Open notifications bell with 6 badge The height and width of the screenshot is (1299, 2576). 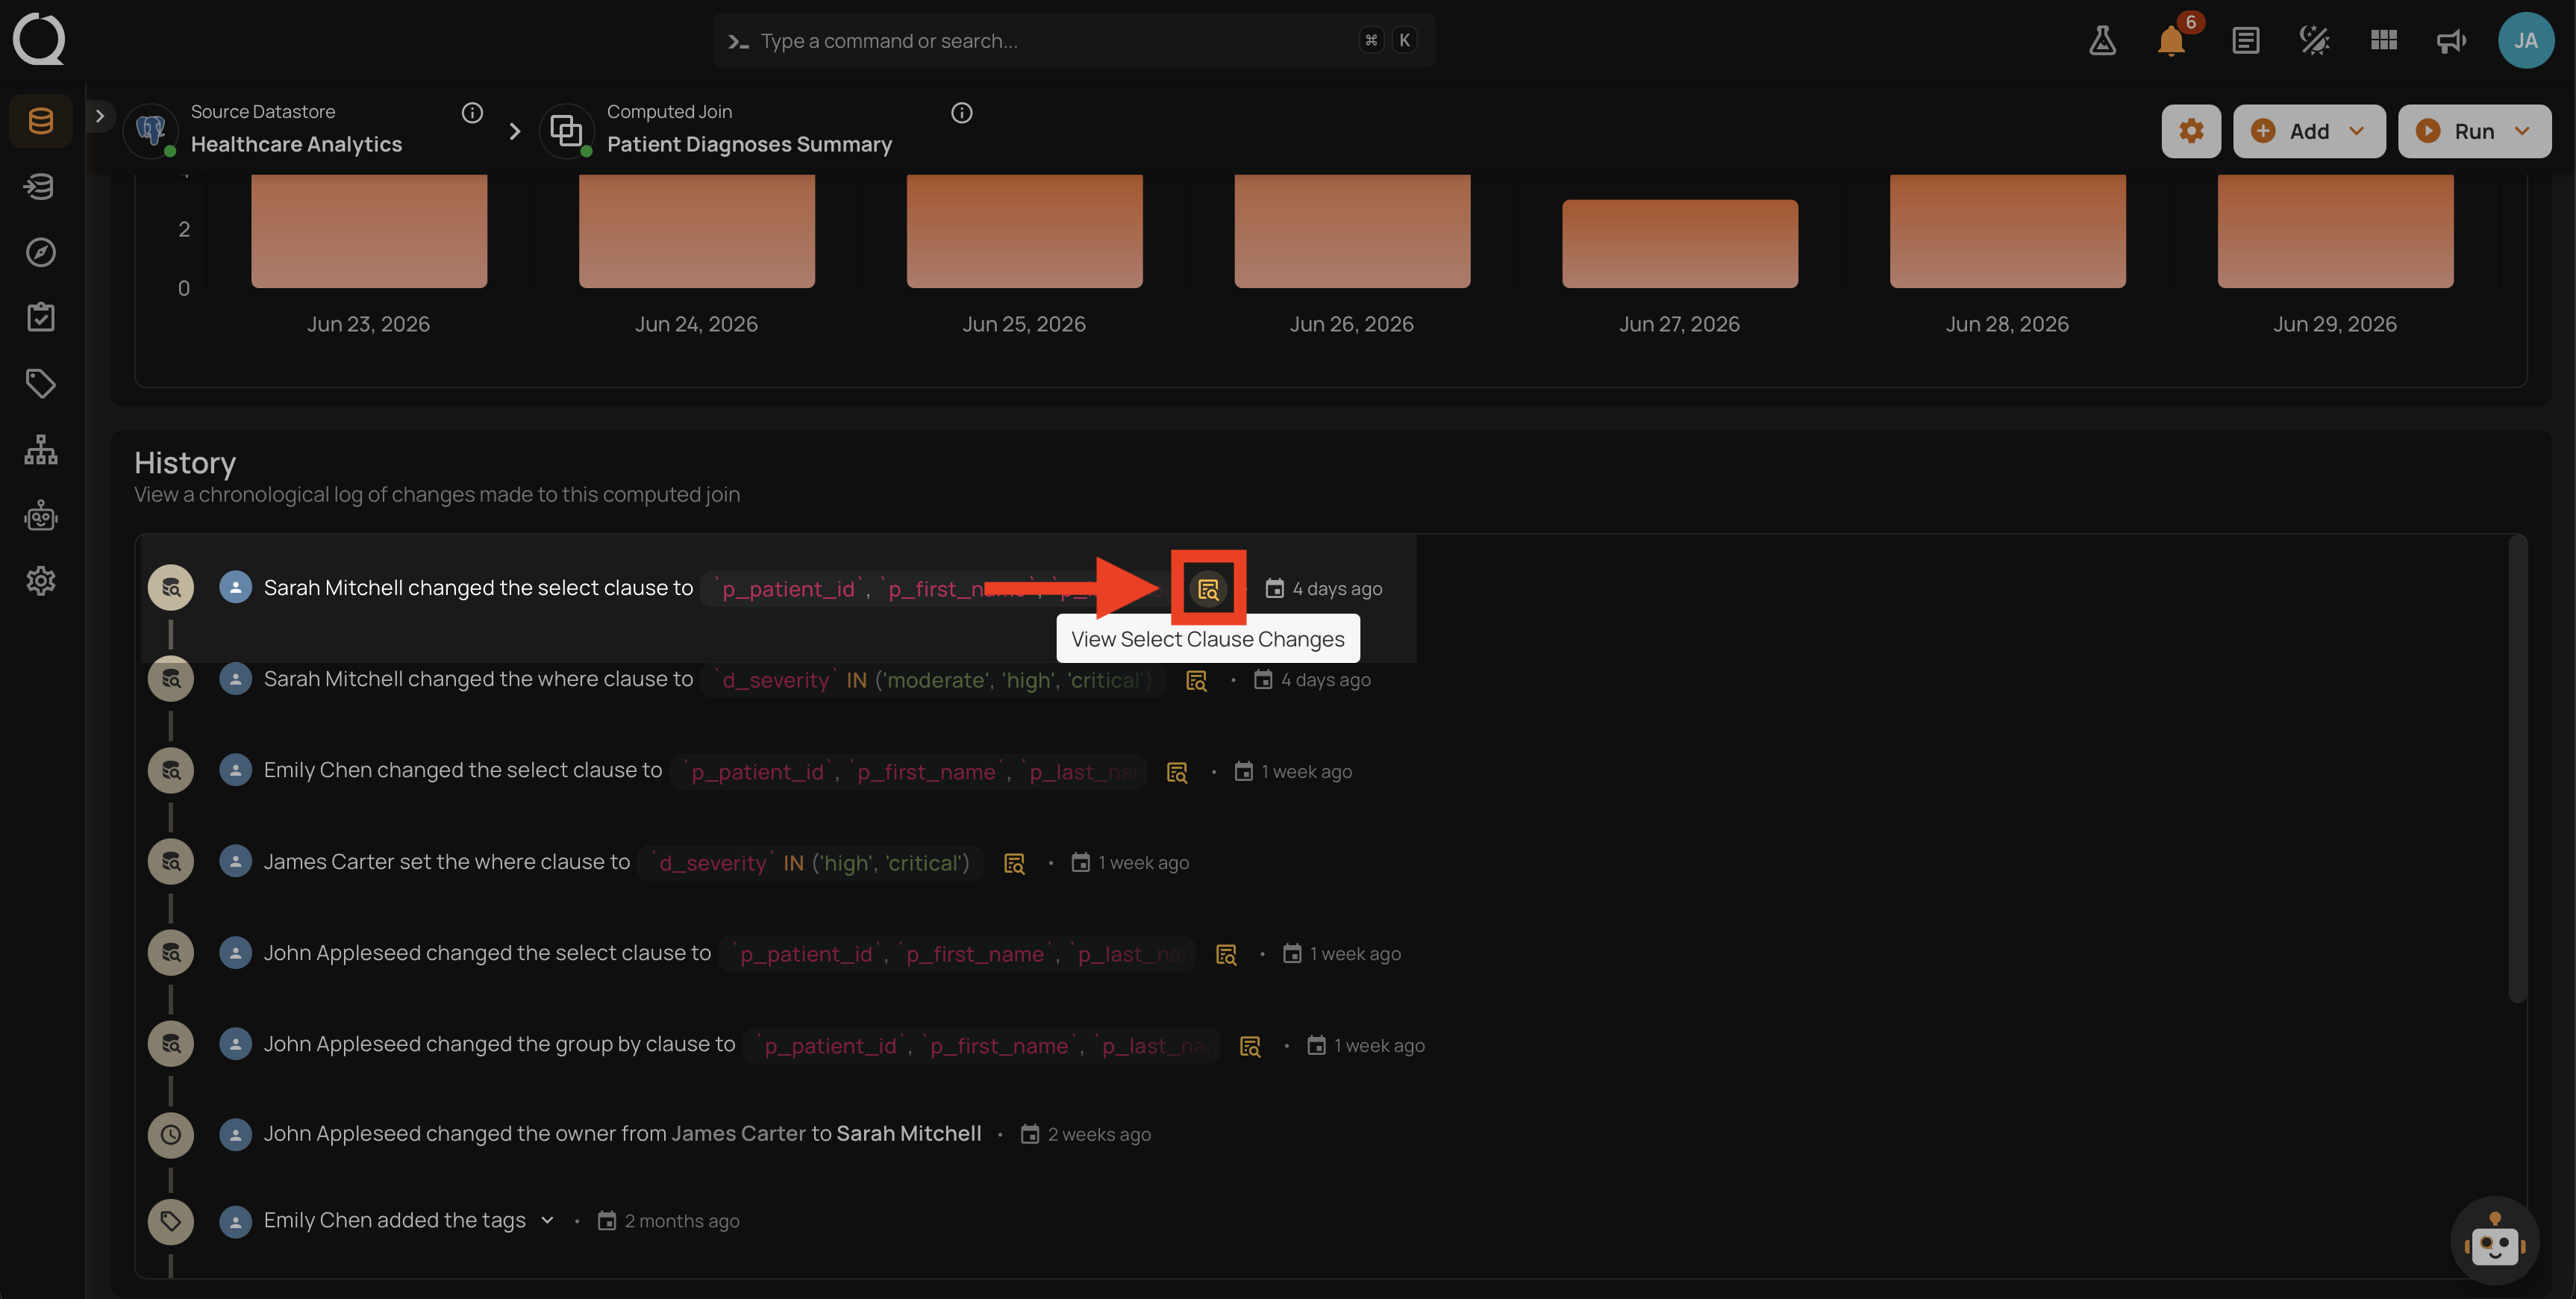2172,41
